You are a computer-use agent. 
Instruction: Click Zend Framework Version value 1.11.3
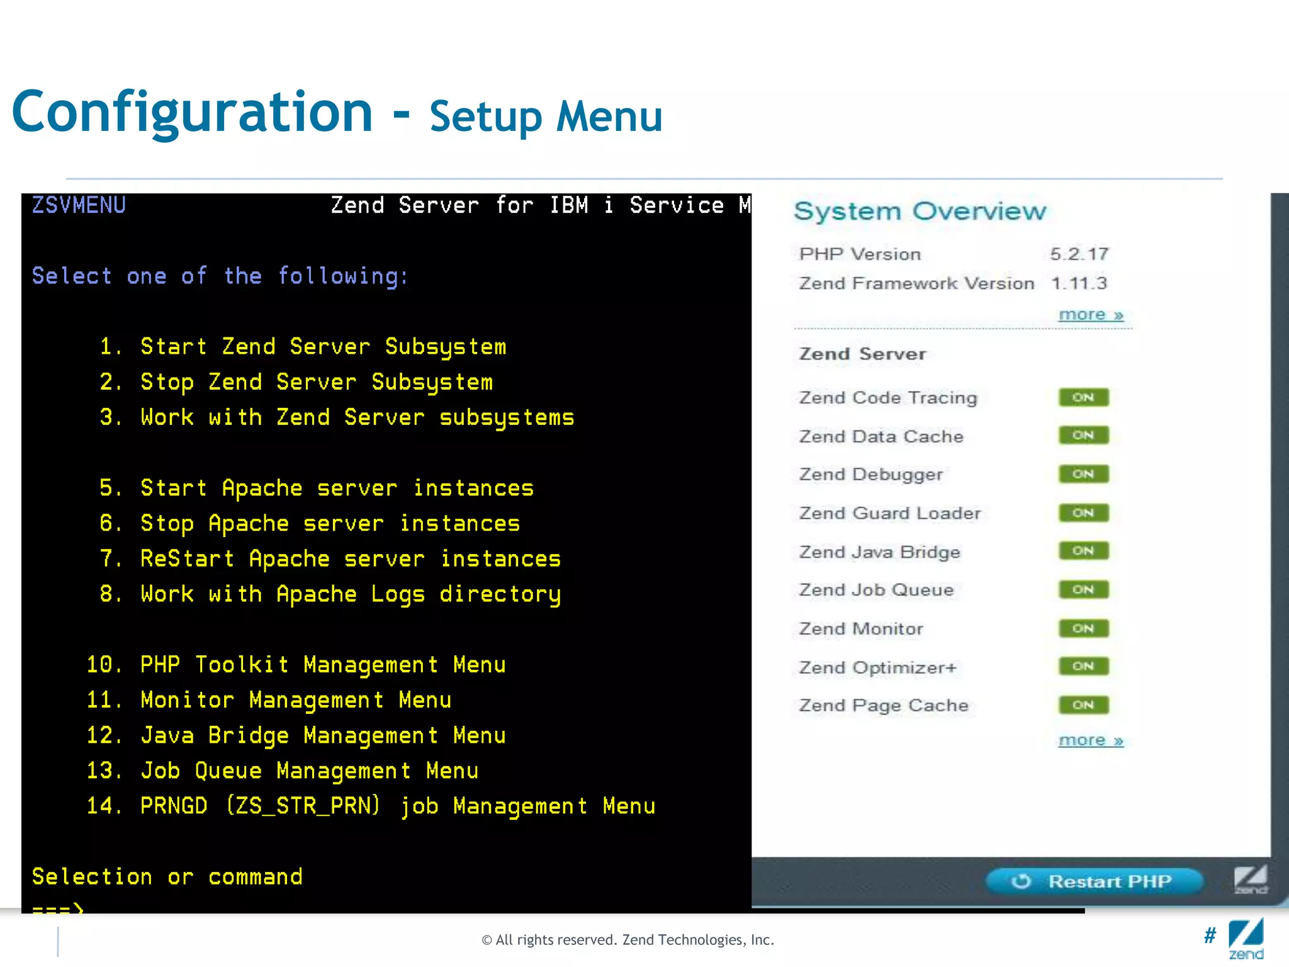click(x=1079, y=283)
